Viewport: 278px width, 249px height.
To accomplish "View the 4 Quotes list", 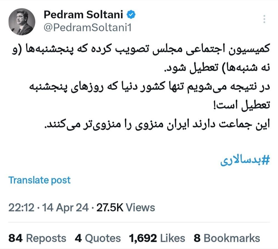I will [x=98, y=238].
